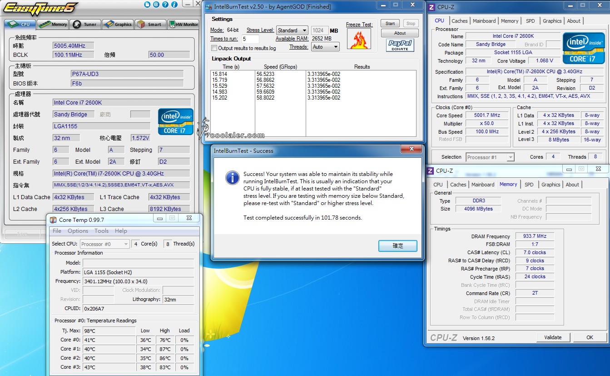Image resolution: width=610 pixels, height=376 pixels.
Task: Click the Core #1 87°C high temperature reading
Action: click(x=165, y=349)
